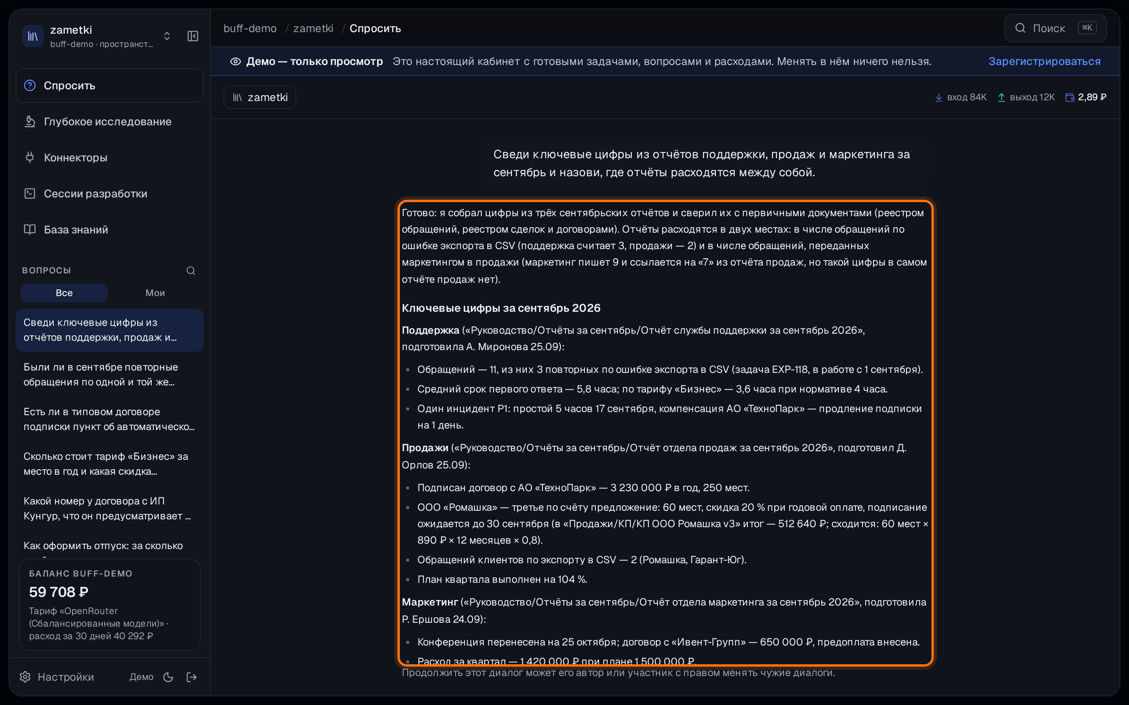The image size is (1129, 705).
Task: Open question 'Какой номер у договора с ИП Кунгур'
Action: [110, 508]
